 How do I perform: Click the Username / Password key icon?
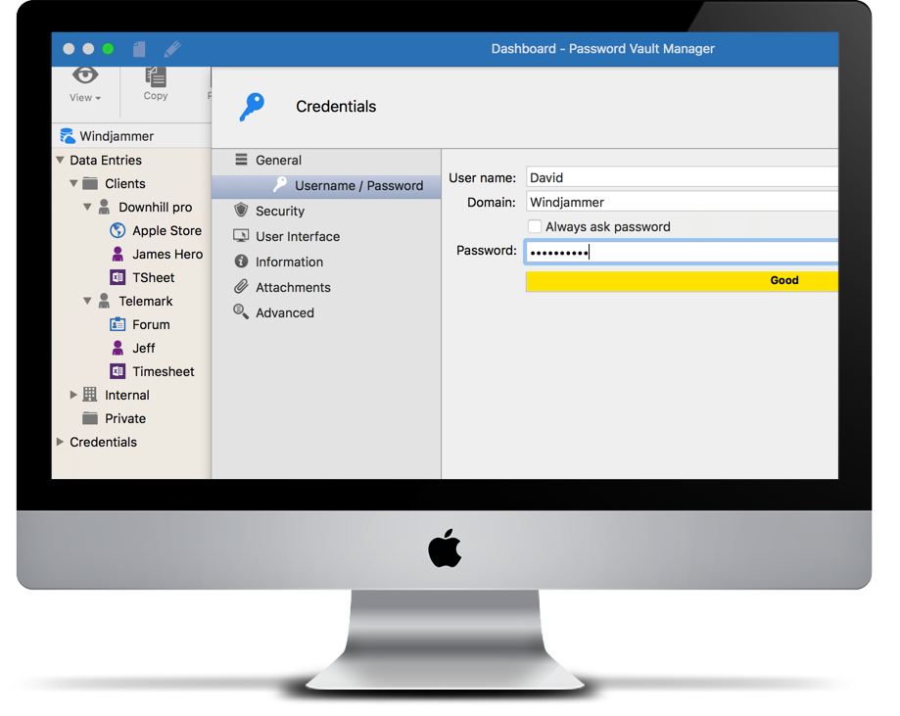(x=279, y=184)
